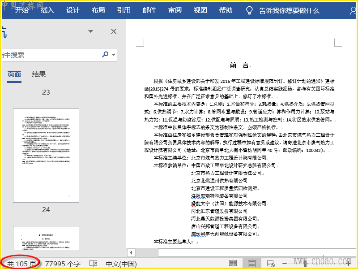Select the 引用 ribbon tab
358x269 pixels.
tap(124, 10)
